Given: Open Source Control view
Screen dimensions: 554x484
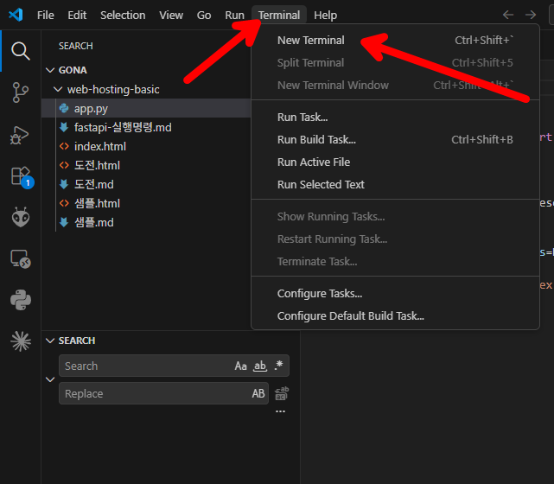Looking at the screenshot, I should coord(21,92).
